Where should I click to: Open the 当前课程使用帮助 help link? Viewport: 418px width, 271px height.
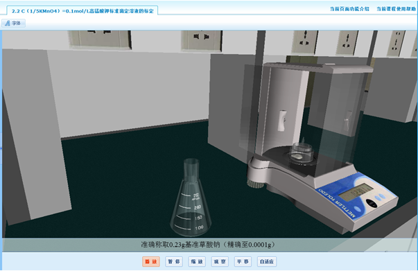coord(396,9)
